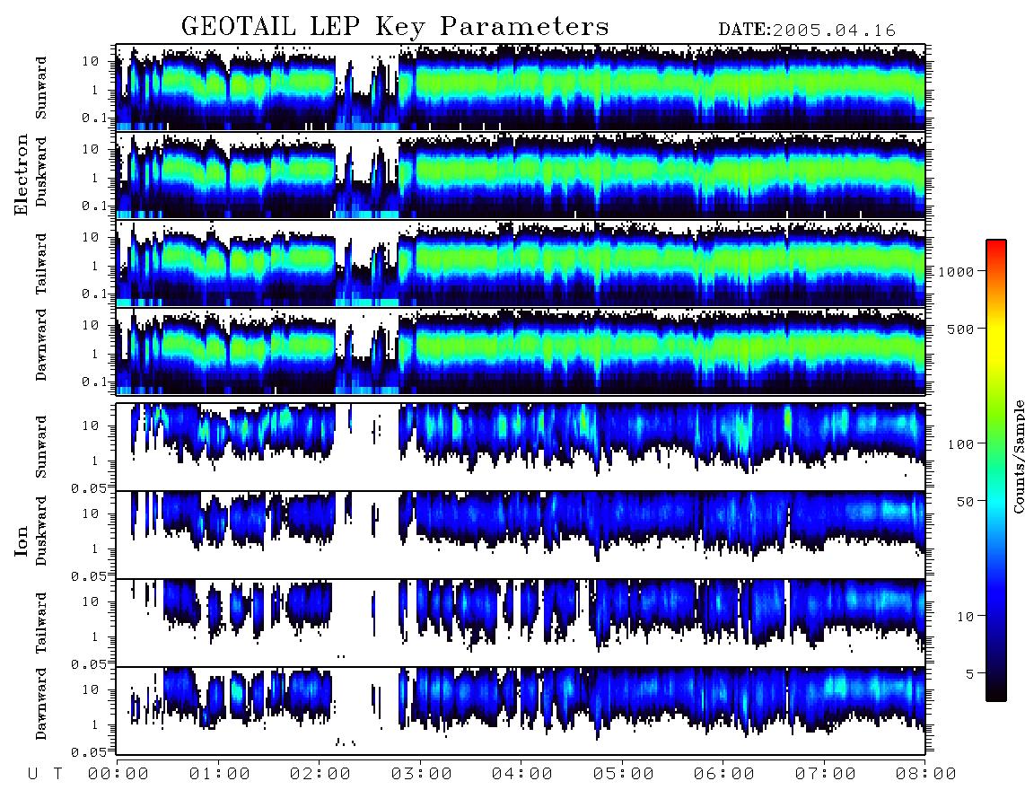Click the "Counts/Sample" color bar caption
This screenshot has width=1025, height=790.
[x=1019, y=456]
